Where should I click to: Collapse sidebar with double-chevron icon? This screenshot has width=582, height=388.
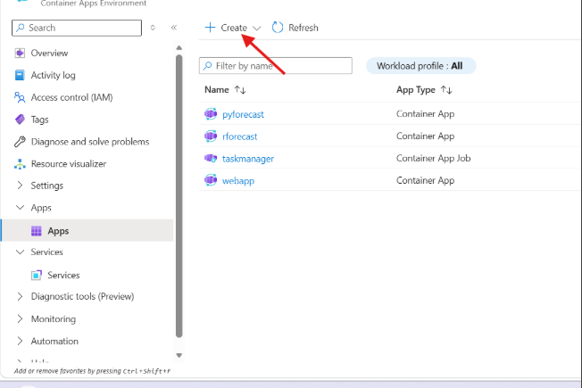(x=174, y=28)
